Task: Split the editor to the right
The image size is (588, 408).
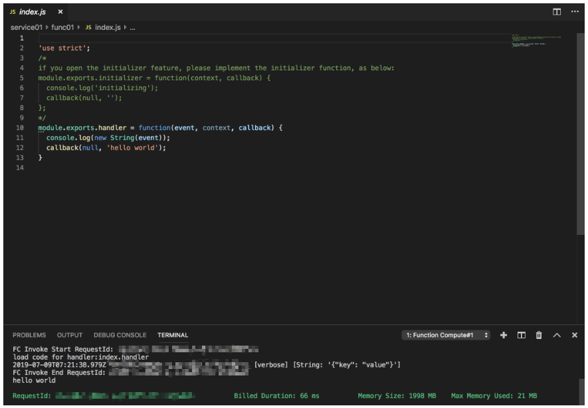Action: pyautogui.click(x=557, y=12)
